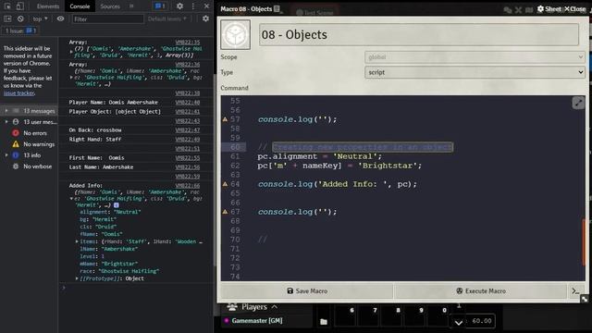This screenshot has width=592, height=333.
Task: Open the Sheet configuration in macro header
Action: point(549,8)
